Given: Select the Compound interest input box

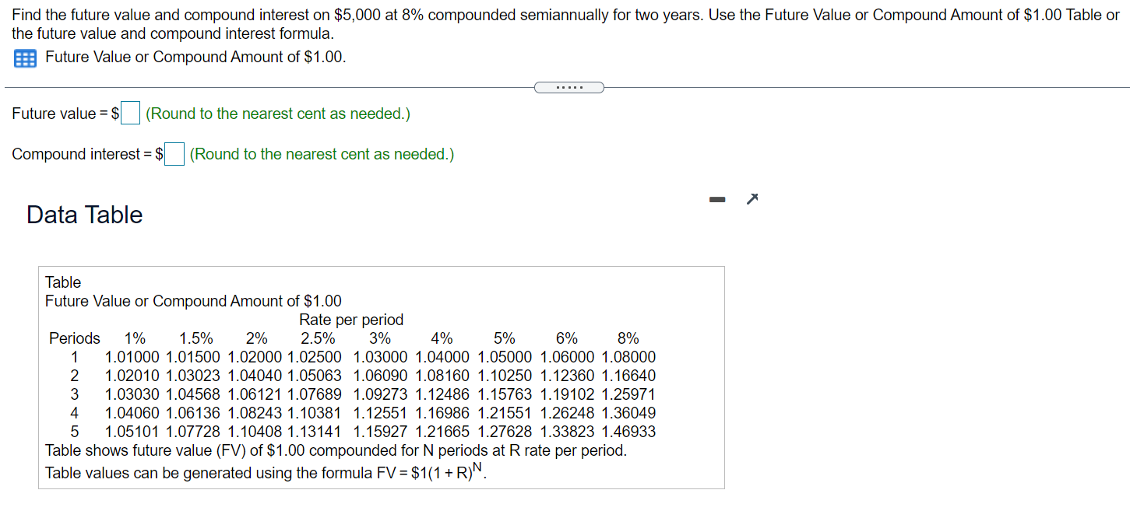Looking at the screenshot, I should [x=173, y=154].
